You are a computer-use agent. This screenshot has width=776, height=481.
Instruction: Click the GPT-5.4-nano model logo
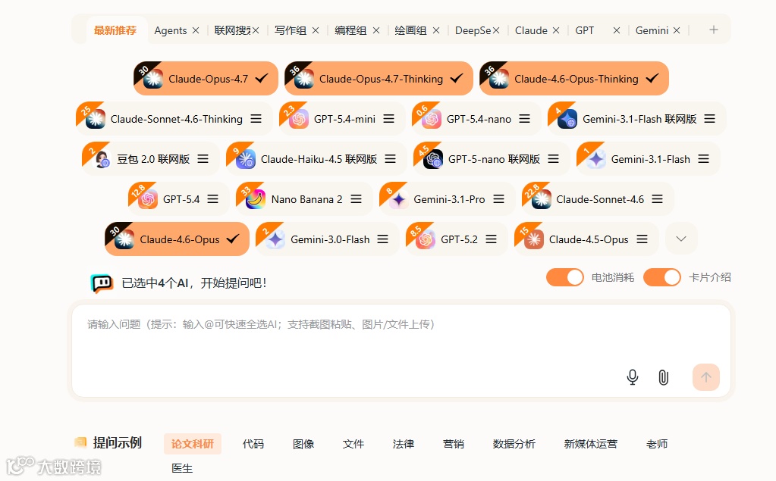tap(432, 119)
